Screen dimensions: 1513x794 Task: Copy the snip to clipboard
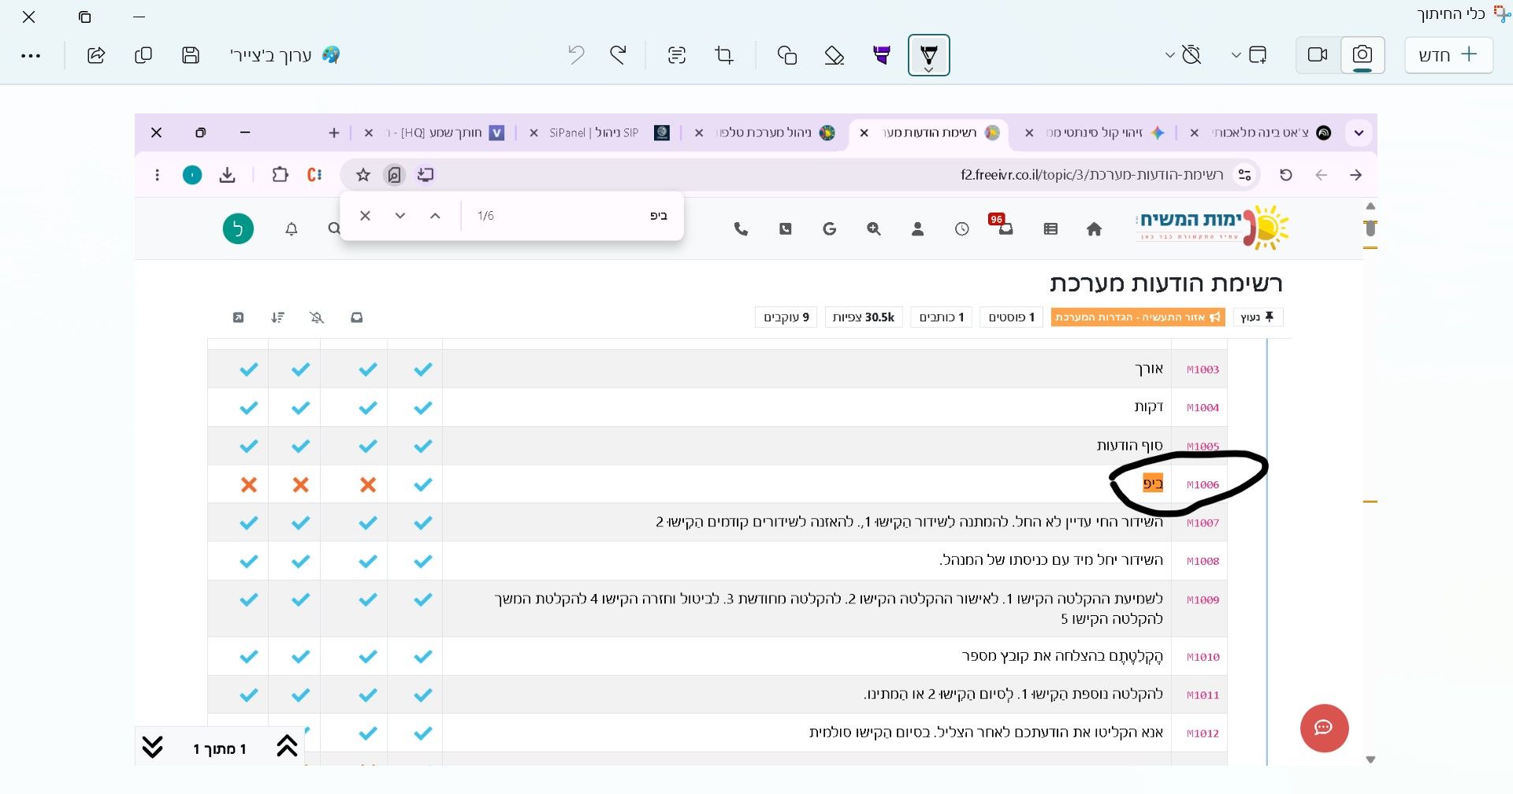coord(143,55)
